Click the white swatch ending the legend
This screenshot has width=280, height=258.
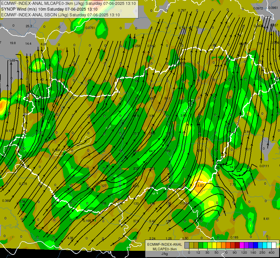click(x=274, y=245)
